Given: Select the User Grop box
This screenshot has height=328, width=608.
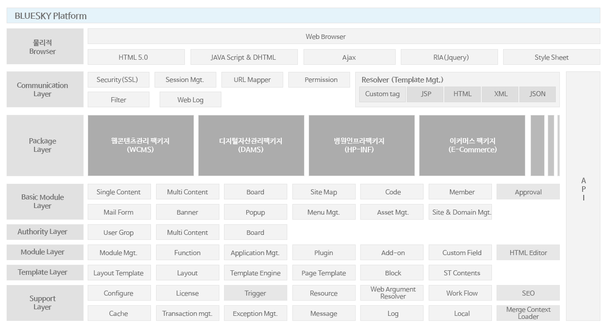Looking at the screenshot, I should click(119, 232).
